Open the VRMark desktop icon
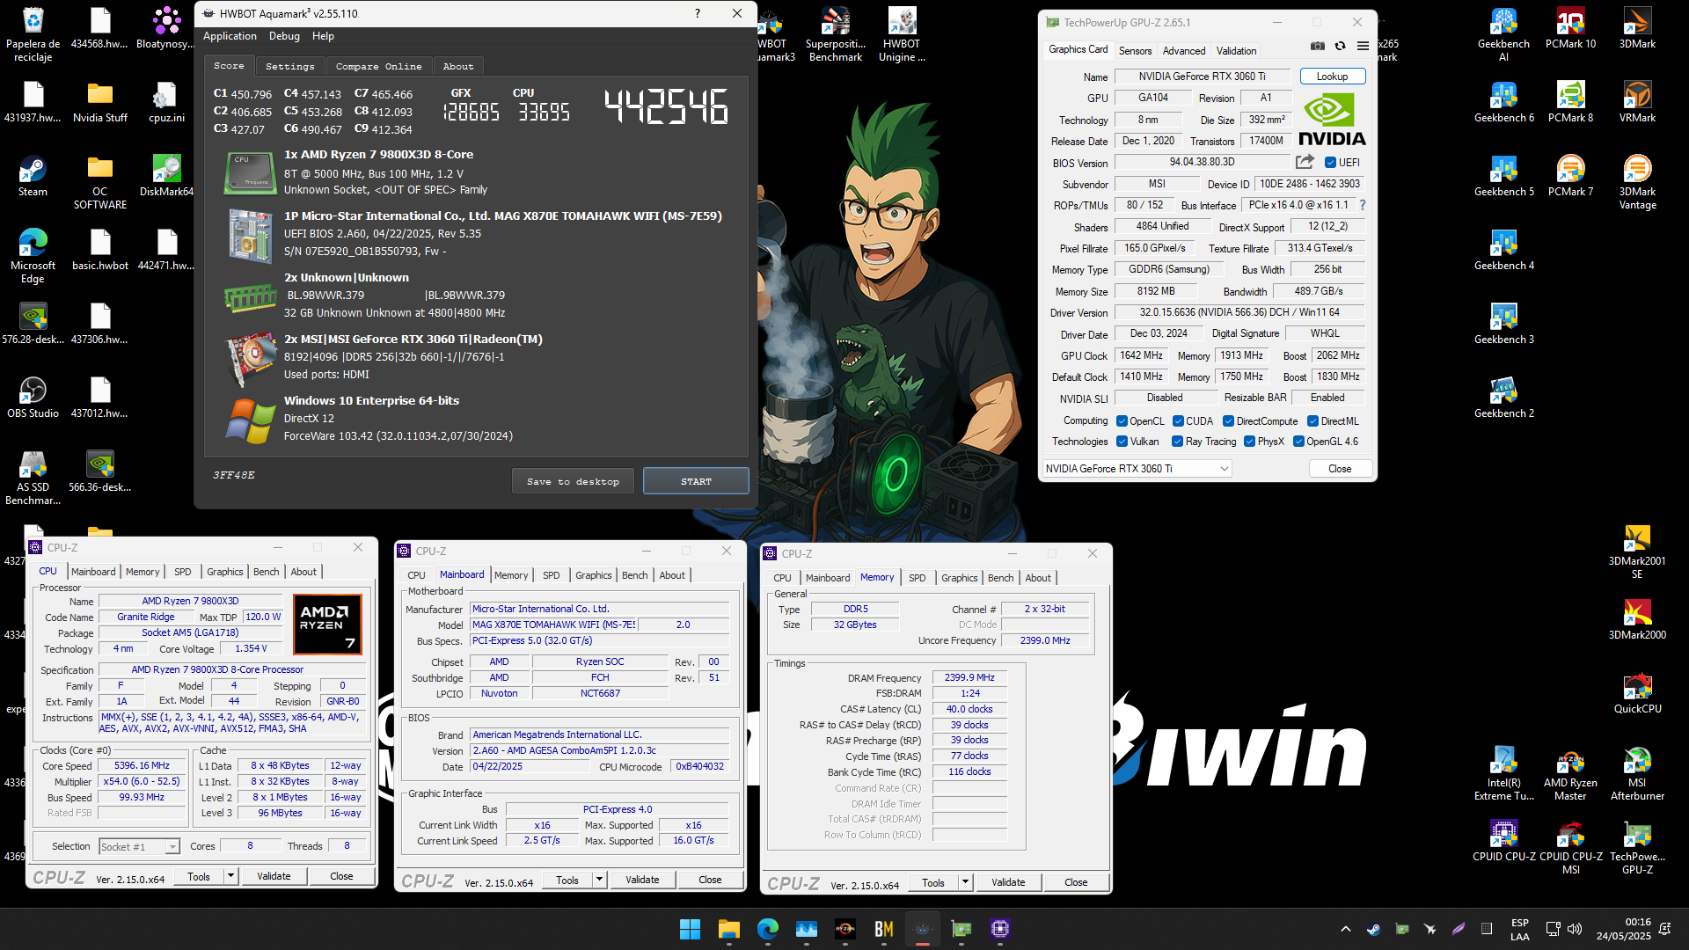This screenshot has width=1689, height=950. pos(1637,102)
